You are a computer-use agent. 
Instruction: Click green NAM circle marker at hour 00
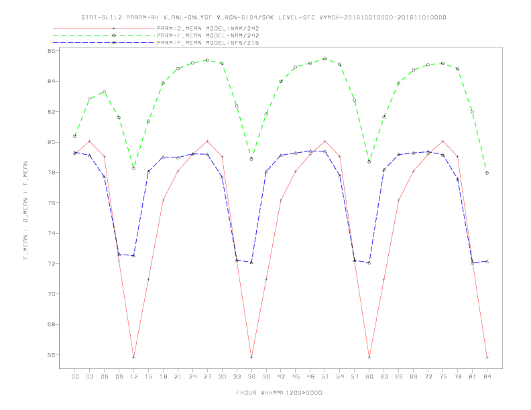(x=75, y=136)
